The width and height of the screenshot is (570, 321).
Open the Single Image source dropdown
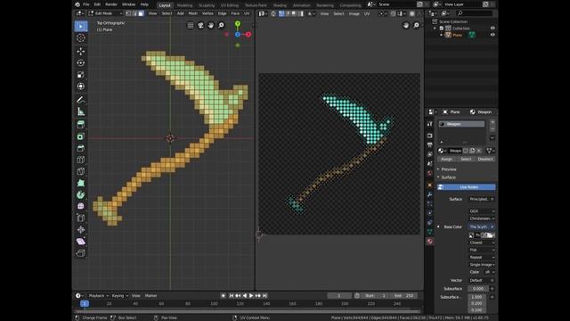pyautogui.click(x=482, y=265)
